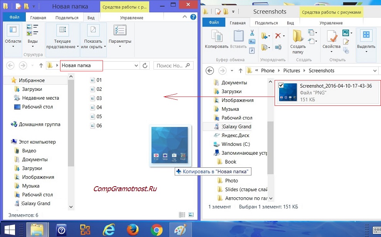The image size is (381, 237).
Task: Uncheck the Screenshot_2016-04-10 file checkbox
Action: pos(281,85)
